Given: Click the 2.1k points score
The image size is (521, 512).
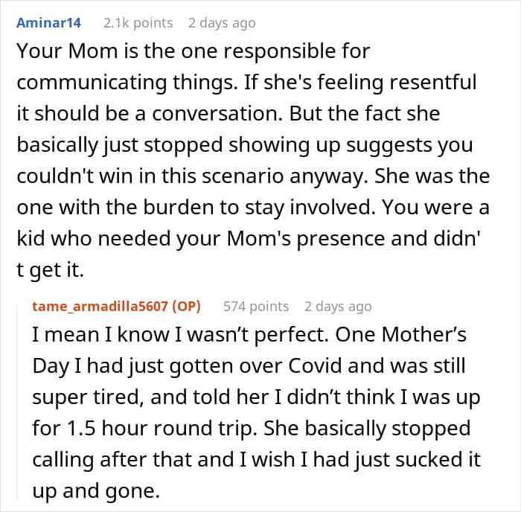Looking at the screenshot, I should (x=138, y=23).
